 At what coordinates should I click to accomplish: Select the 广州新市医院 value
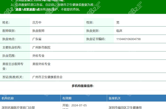point(41,47)
